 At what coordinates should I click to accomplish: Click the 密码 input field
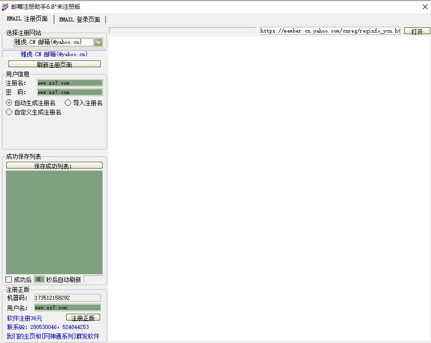[70, 92]
